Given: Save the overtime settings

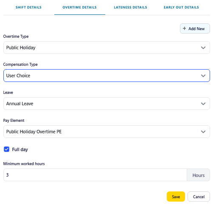Looking at the screenshot, I should point(176,197).
